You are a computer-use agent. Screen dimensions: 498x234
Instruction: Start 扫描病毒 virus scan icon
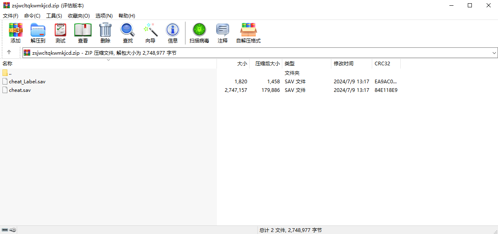[199, 30]
